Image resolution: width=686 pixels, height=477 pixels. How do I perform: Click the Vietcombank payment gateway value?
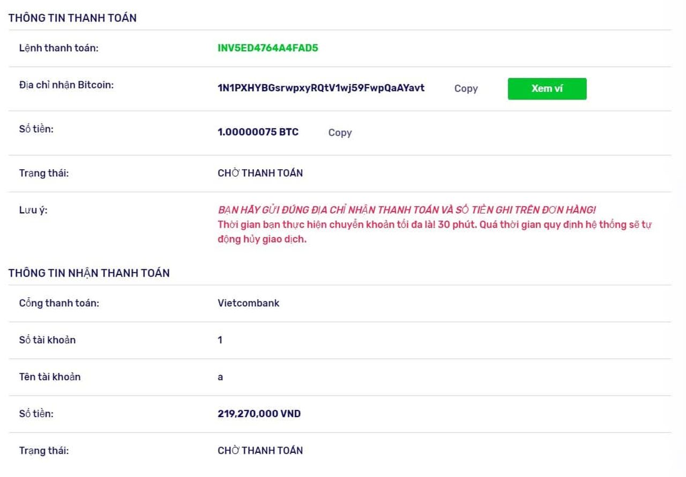(248, 303)
